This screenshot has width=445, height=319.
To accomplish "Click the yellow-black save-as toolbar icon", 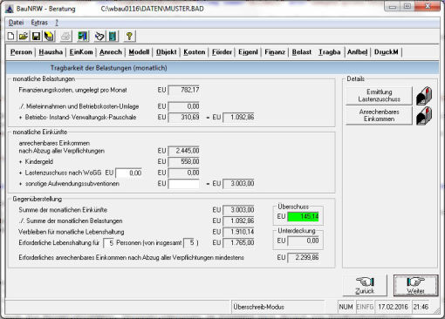I will click(49, 37).
